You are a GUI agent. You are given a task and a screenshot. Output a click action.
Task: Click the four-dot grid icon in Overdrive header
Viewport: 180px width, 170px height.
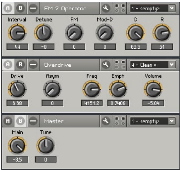[120, 65]
